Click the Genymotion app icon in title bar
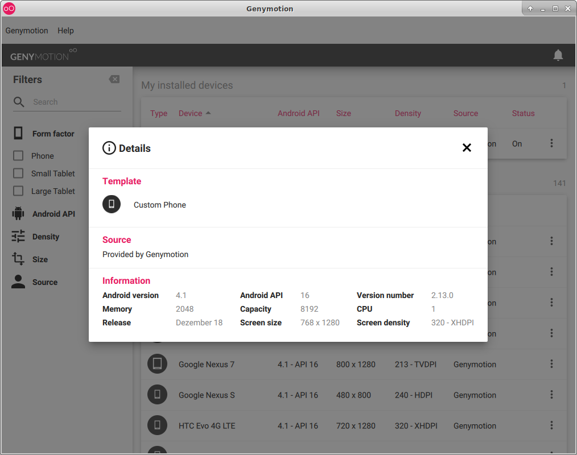The image size is (577, 455). tap(9, 9)
